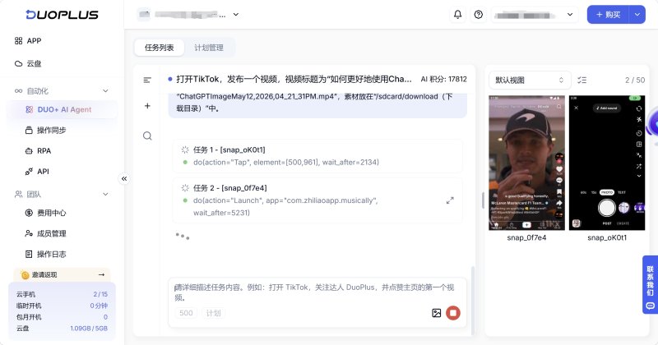Collapse the 团队 sidebar group

(105, 194)
